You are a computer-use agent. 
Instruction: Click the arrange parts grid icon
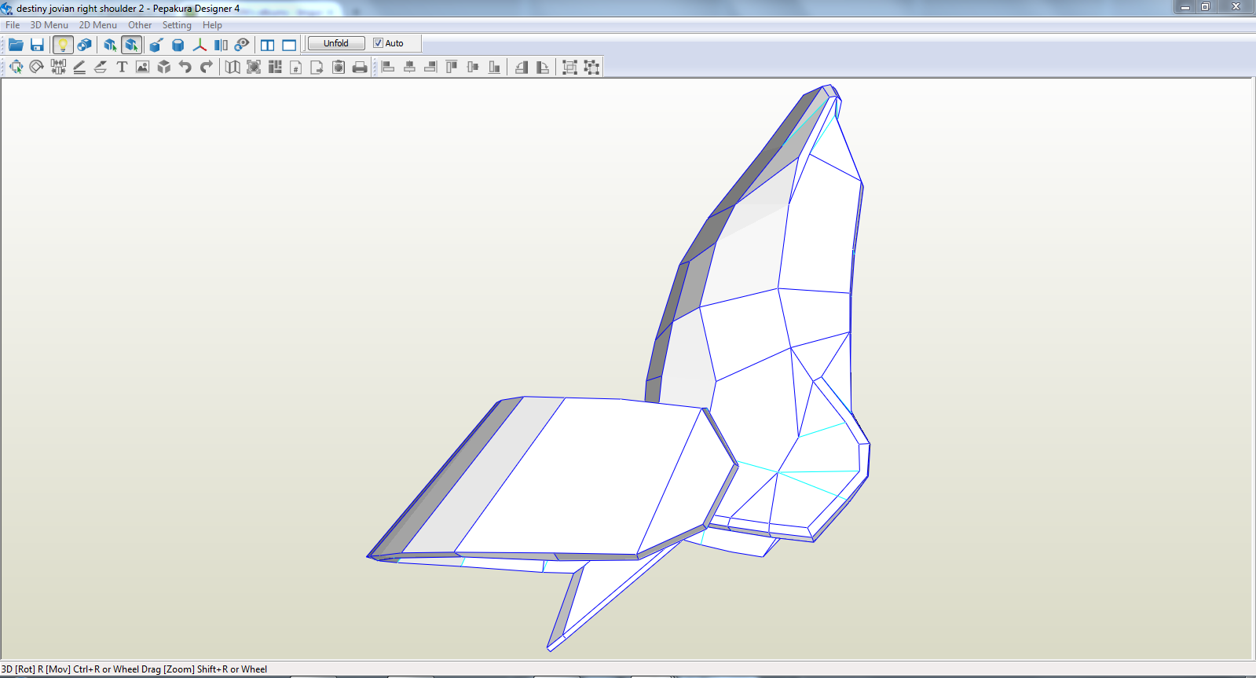[x=275, y=67]
